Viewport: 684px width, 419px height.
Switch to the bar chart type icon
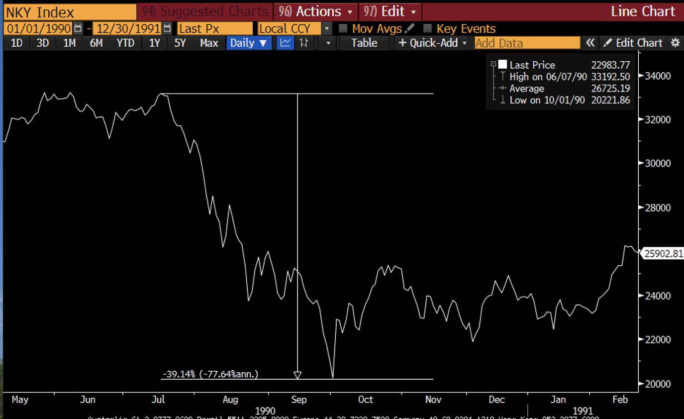click(303, 43)
